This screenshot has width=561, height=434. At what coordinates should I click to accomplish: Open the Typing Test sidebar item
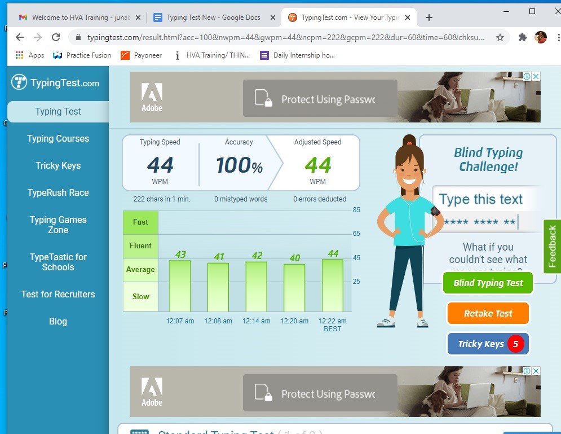point(58,111)
